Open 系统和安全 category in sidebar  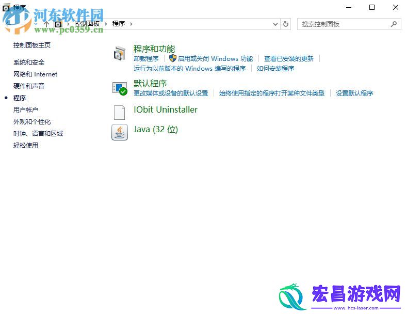[x=29, y=62]
